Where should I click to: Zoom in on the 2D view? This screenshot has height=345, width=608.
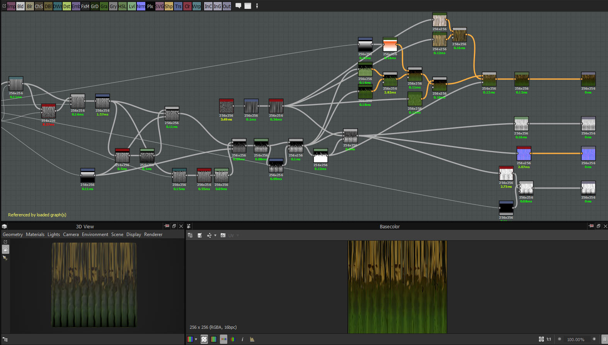point(594,339)
